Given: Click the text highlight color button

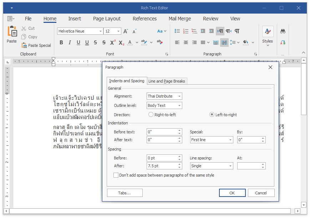Looking at the screenshot, I should click(x=144, y=43).
